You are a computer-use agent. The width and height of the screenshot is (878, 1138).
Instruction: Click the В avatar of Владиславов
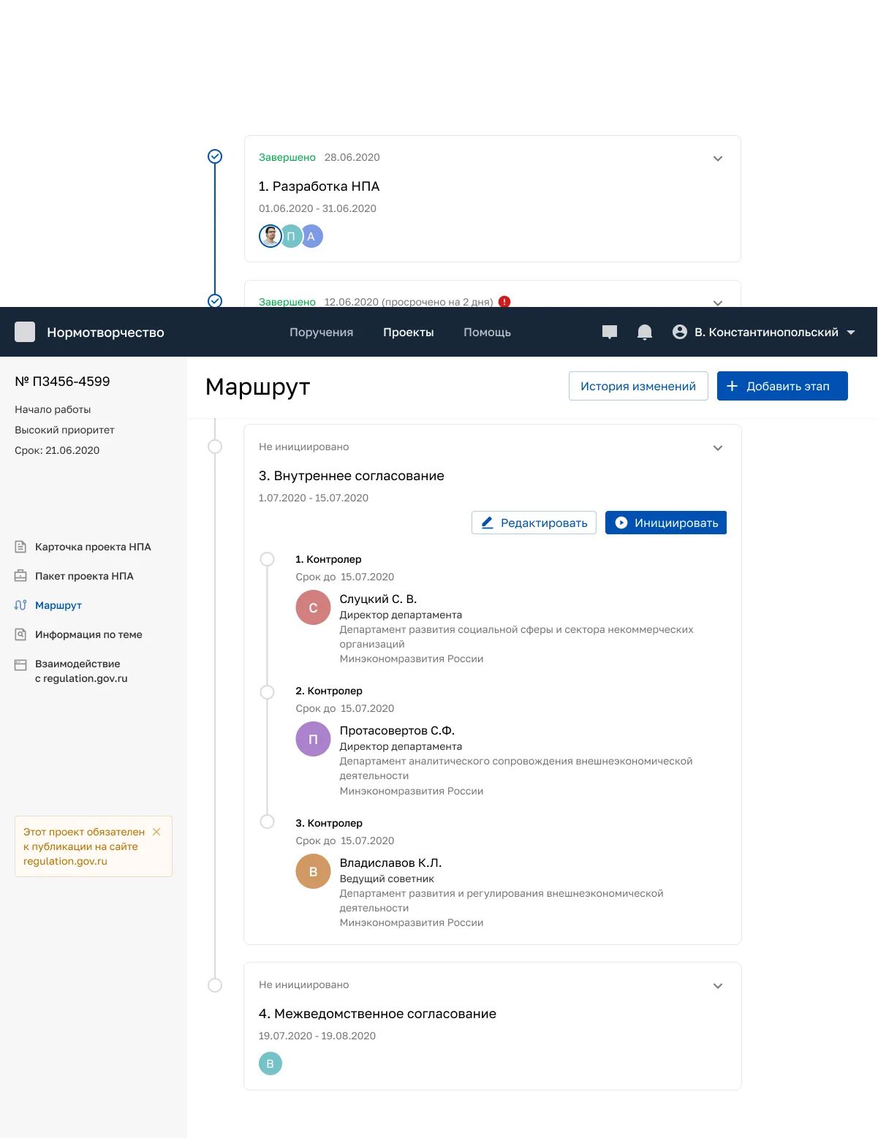[313, 871]
